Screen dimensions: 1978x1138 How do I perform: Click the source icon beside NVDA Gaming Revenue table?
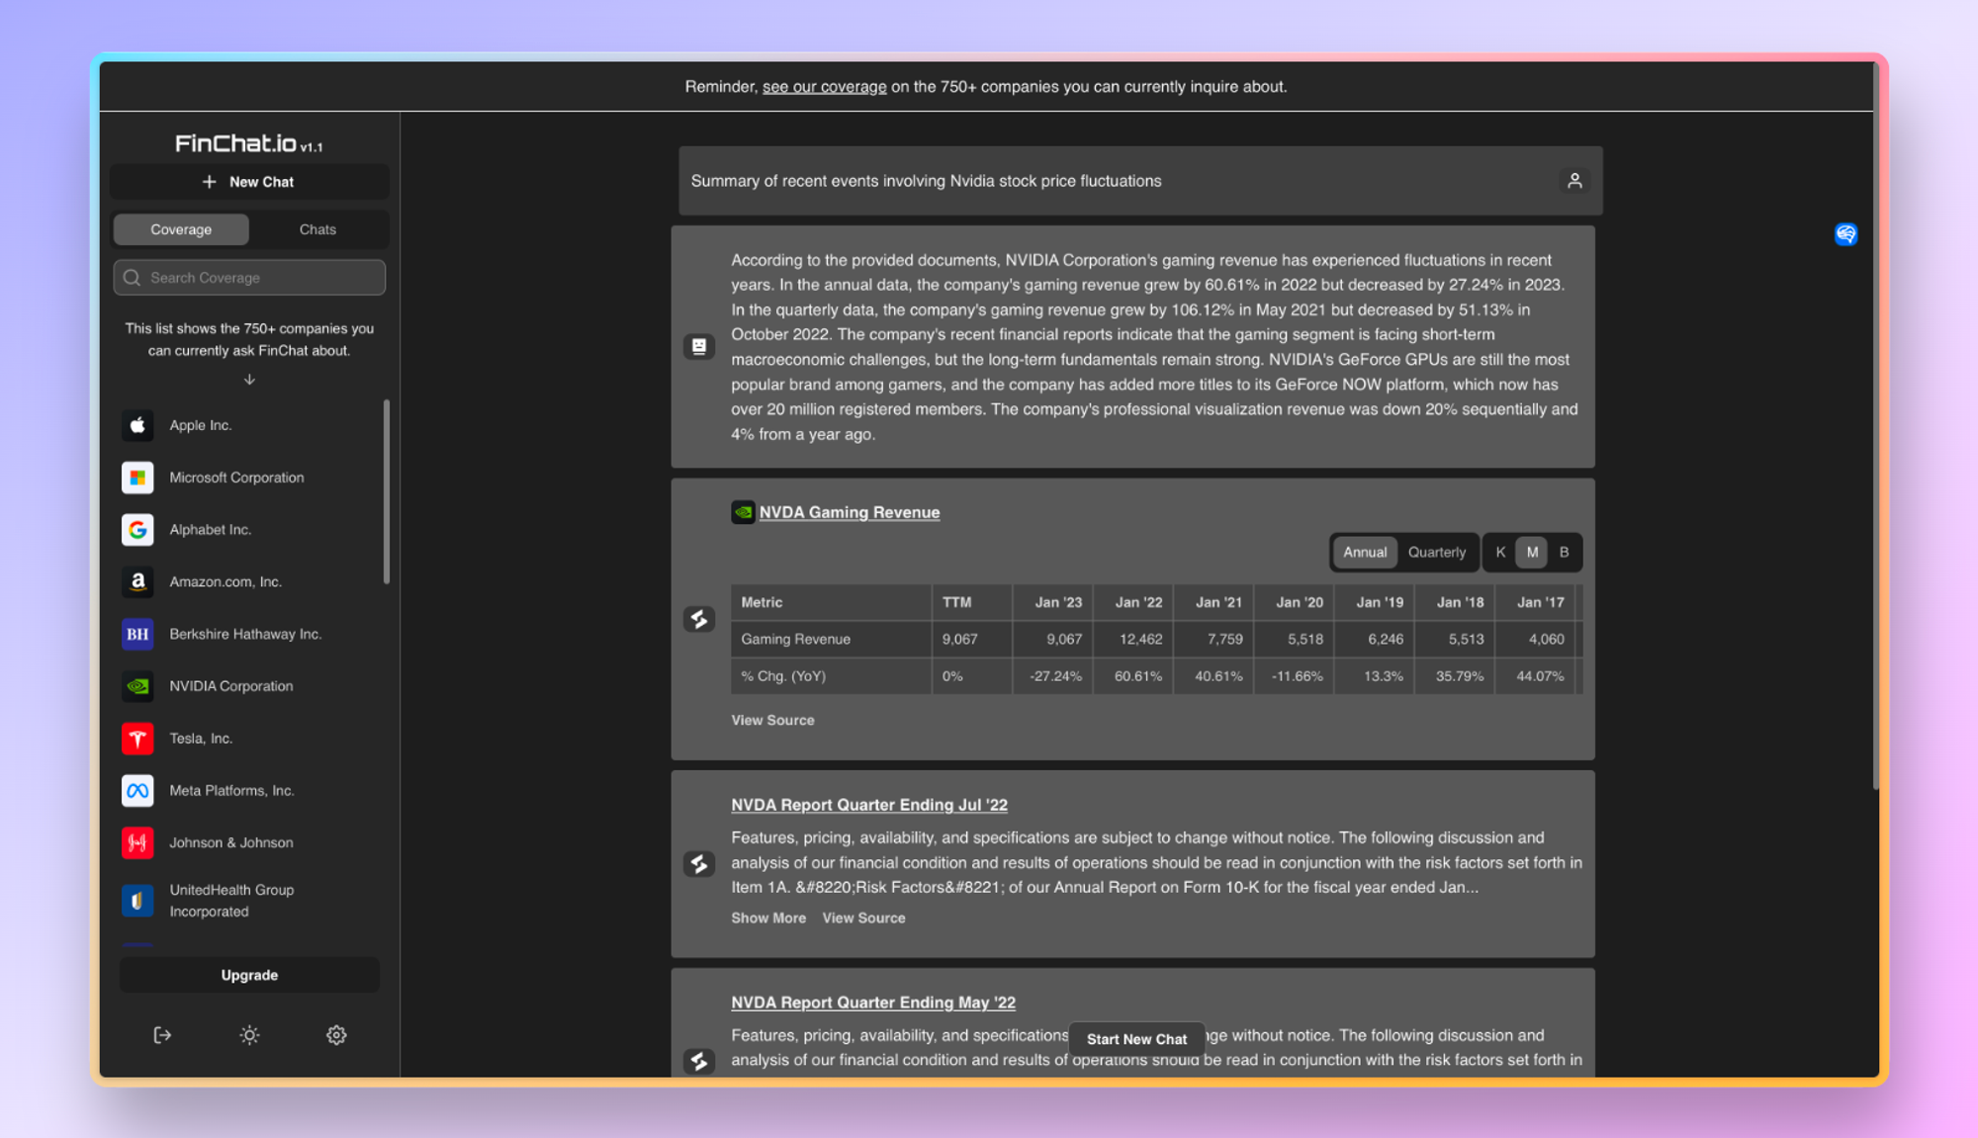pos(699,619)
